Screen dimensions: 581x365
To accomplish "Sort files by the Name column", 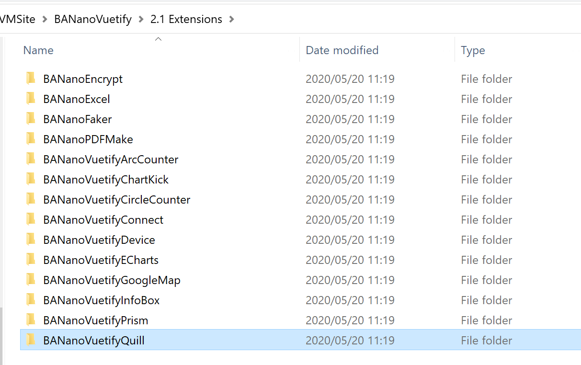I will point(38,50).
